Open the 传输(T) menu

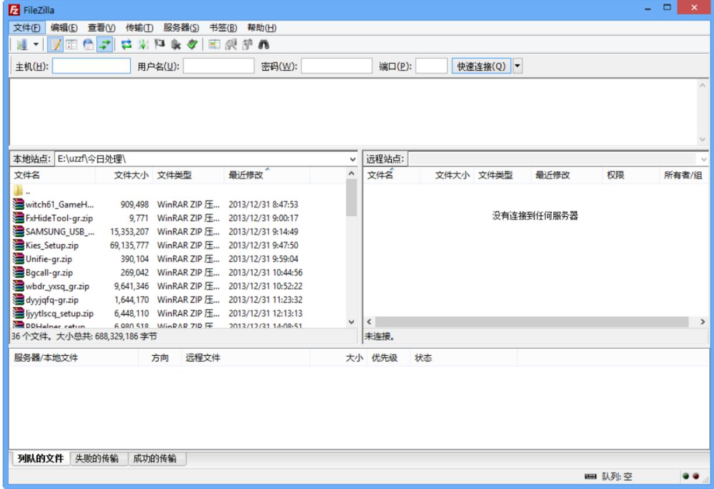coord(140,27)
